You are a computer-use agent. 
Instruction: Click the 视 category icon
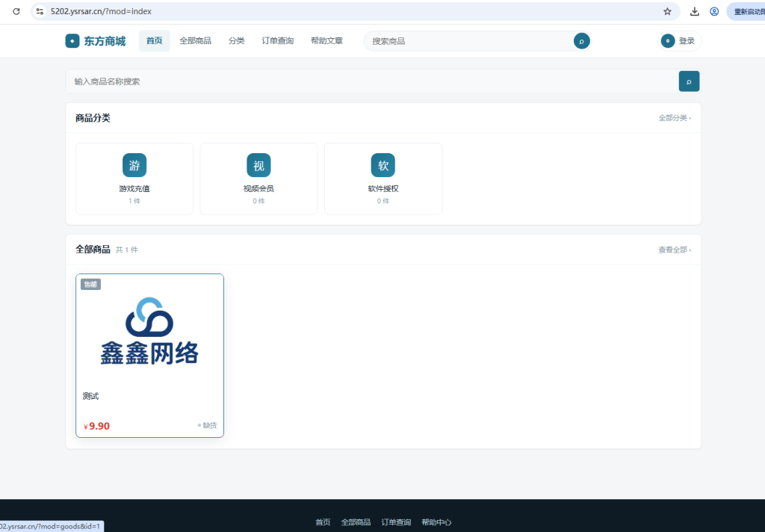(258, 165)
